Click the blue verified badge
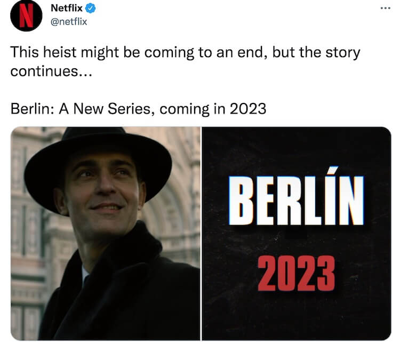The width and height of the screenshot is (400, 344). 90,8
